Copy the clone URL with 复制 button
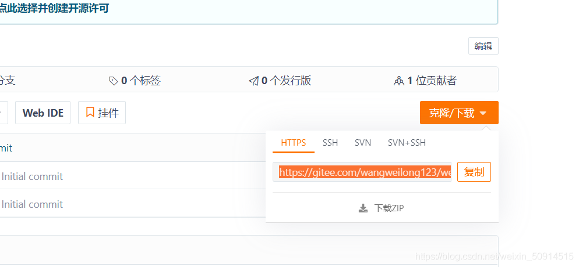The width and height of the screenshot is (579, 267). tap(474, 172)
